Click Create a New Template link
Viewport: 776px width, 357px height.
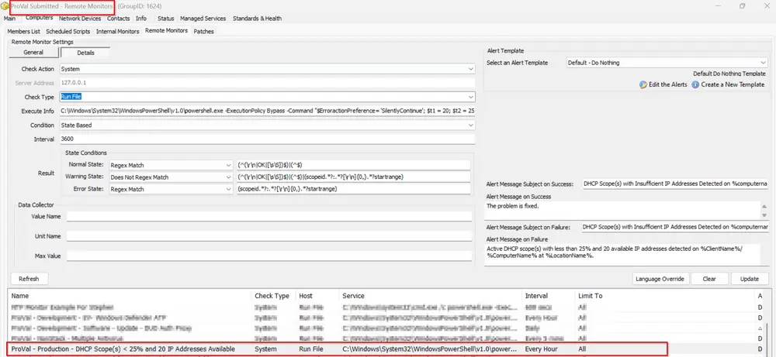(733, 84)
